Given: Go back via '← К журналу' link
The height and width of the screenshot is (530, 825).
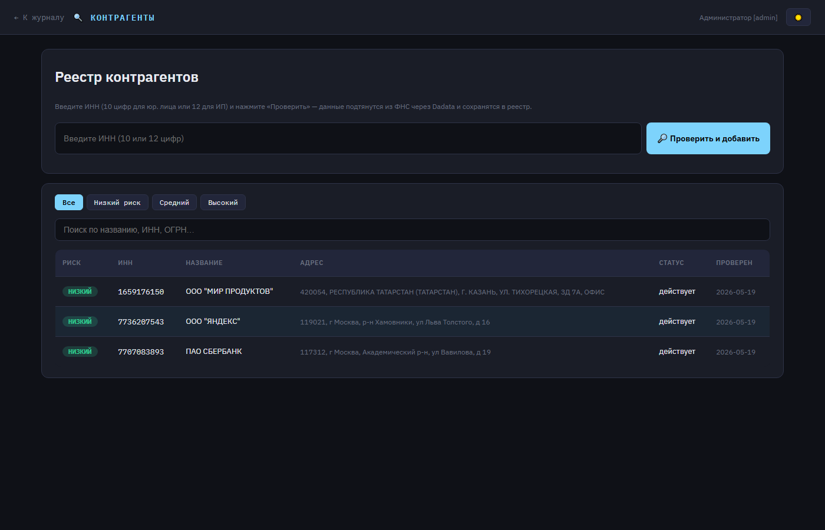Looking at the screenshot, I should 39,18.
